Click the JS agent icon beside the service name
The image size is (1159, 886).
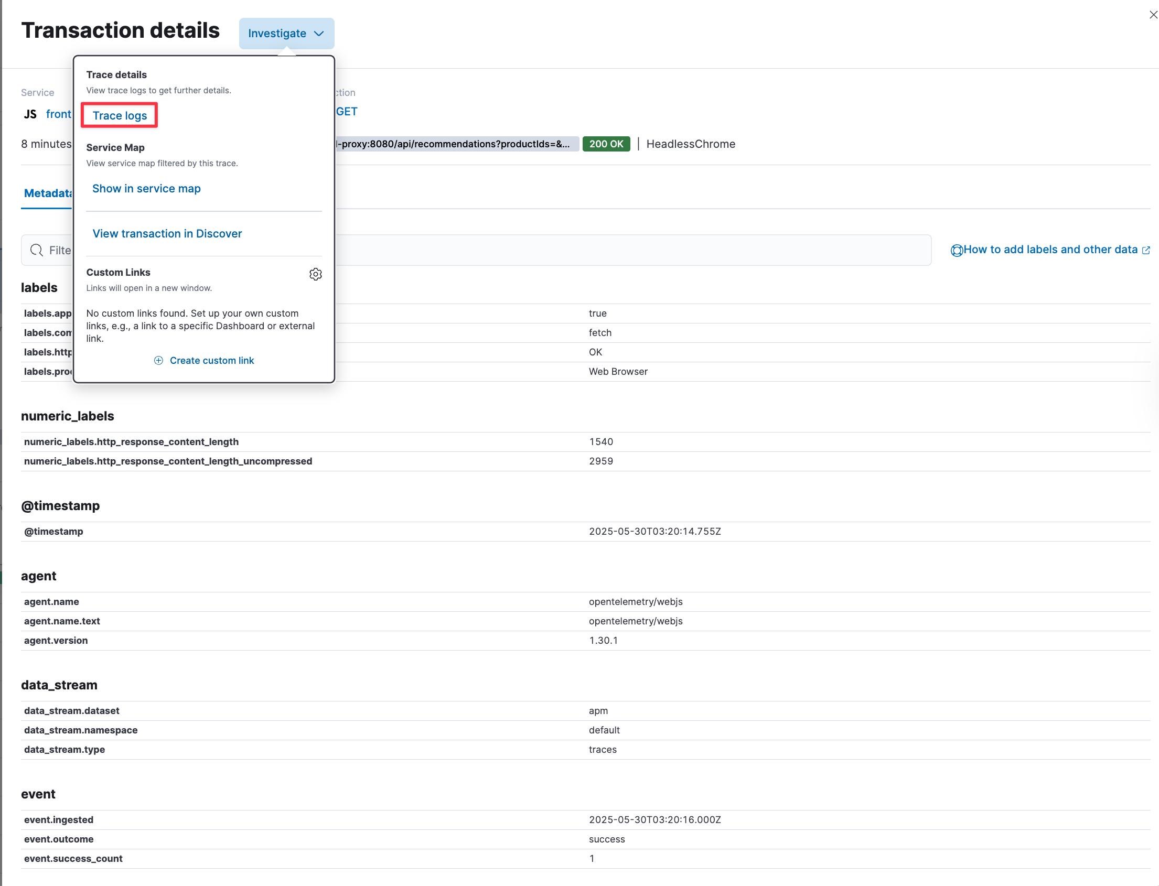point(30,114)
